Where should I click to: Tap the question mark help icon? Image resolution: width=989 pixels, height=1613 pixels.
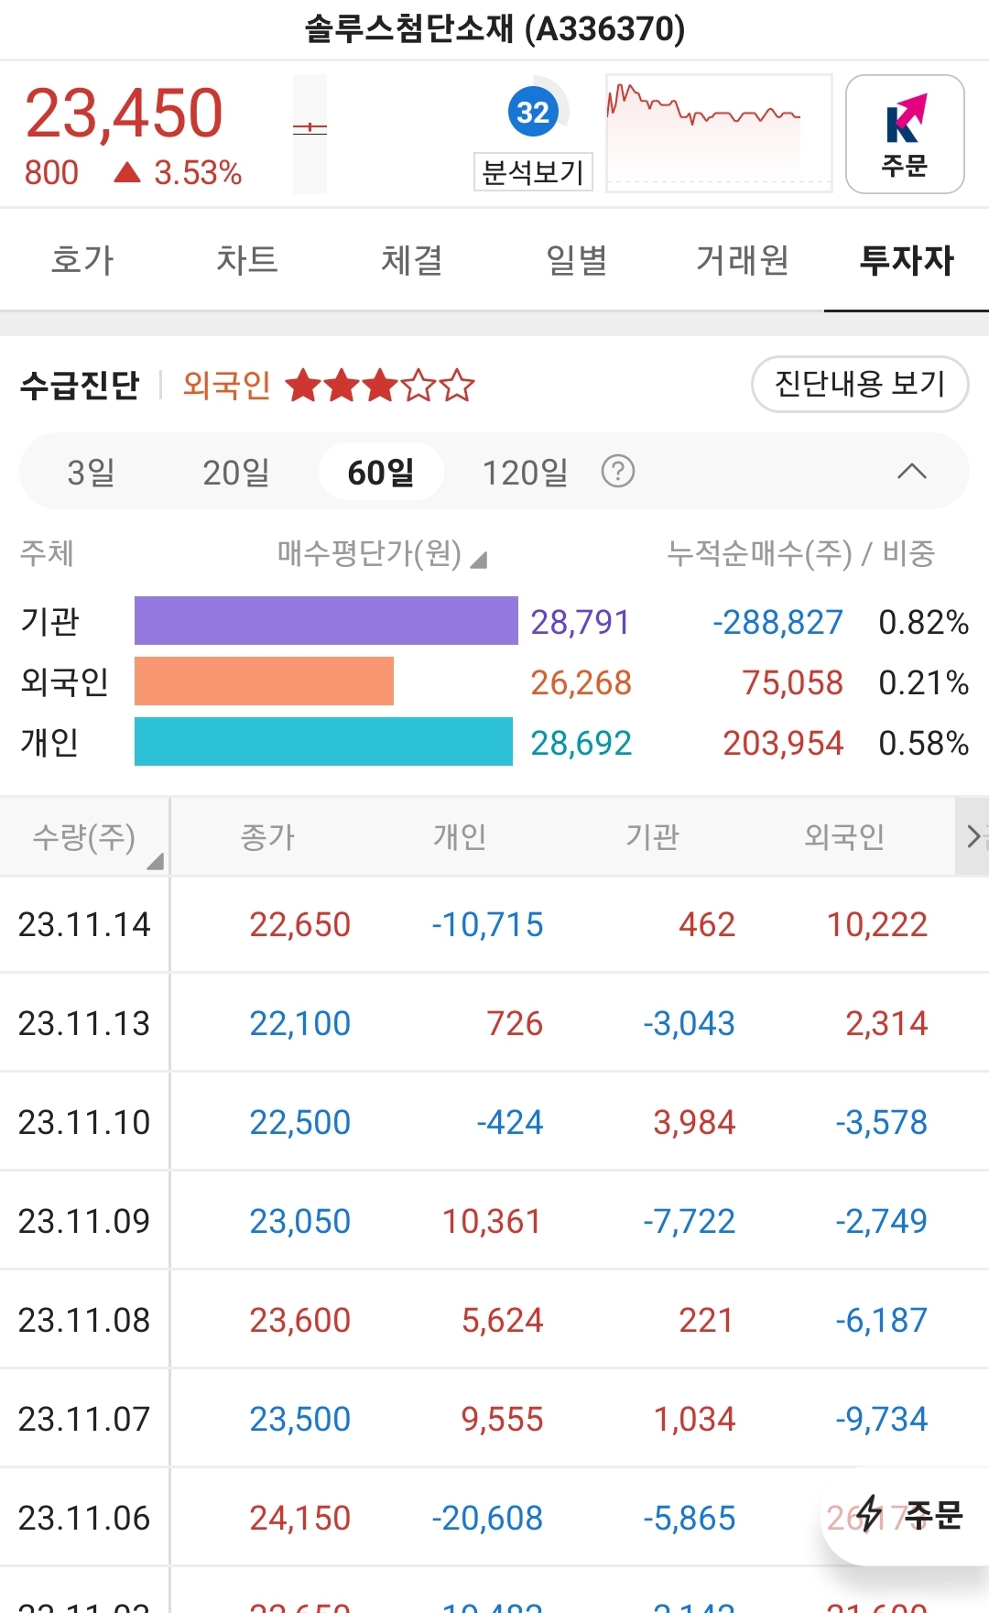click(x=618, y=472)
